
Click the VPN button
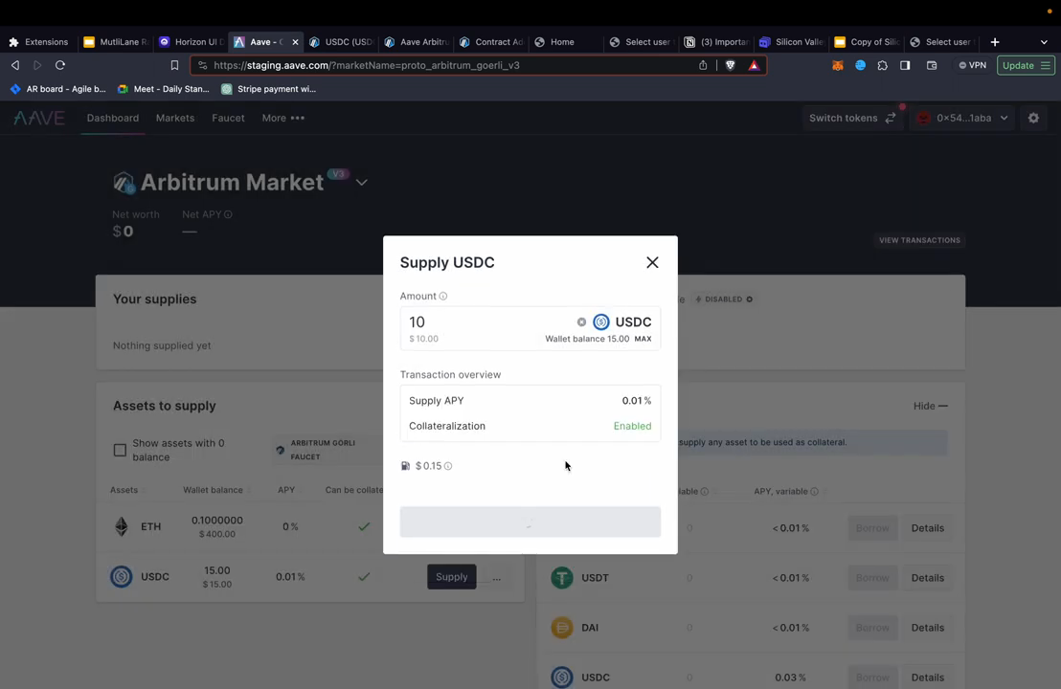point(972,65)
